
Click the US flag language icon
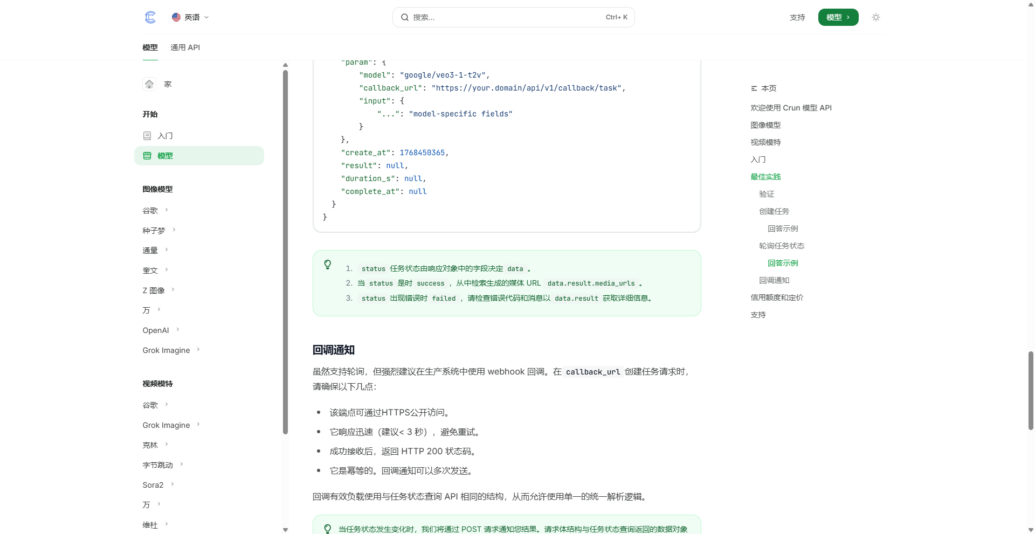[x=176, y=17]
